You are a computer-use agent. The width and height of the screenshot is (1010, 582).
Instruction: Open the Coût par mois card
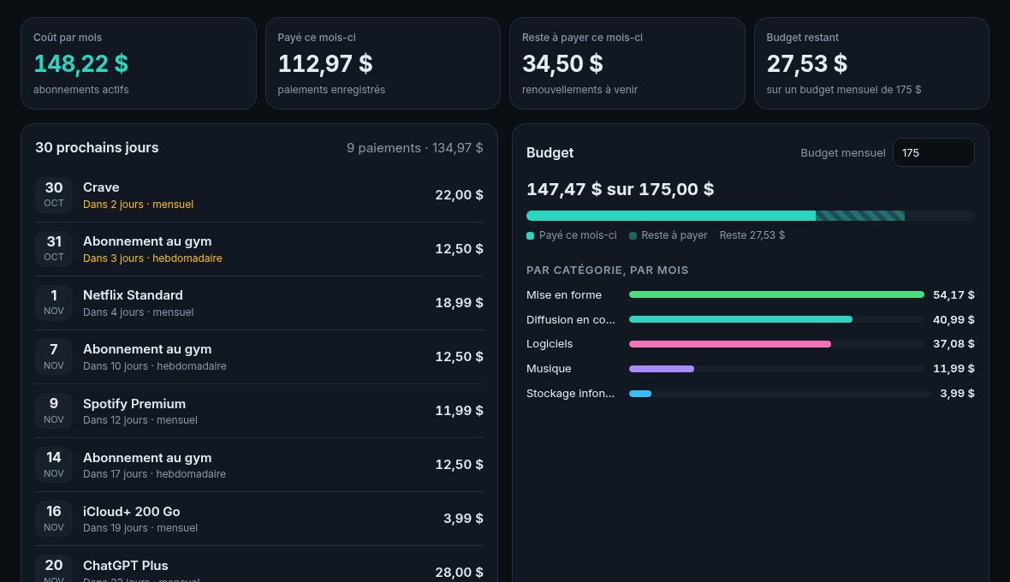tap(139, 63)
